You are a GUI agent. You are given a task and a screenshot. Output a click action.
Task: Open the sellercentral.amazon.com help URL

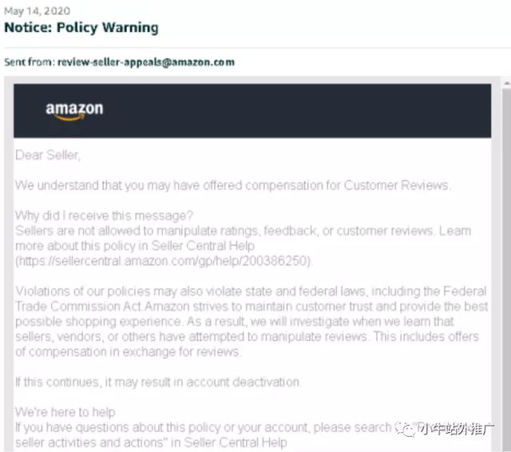coord(163,261)
